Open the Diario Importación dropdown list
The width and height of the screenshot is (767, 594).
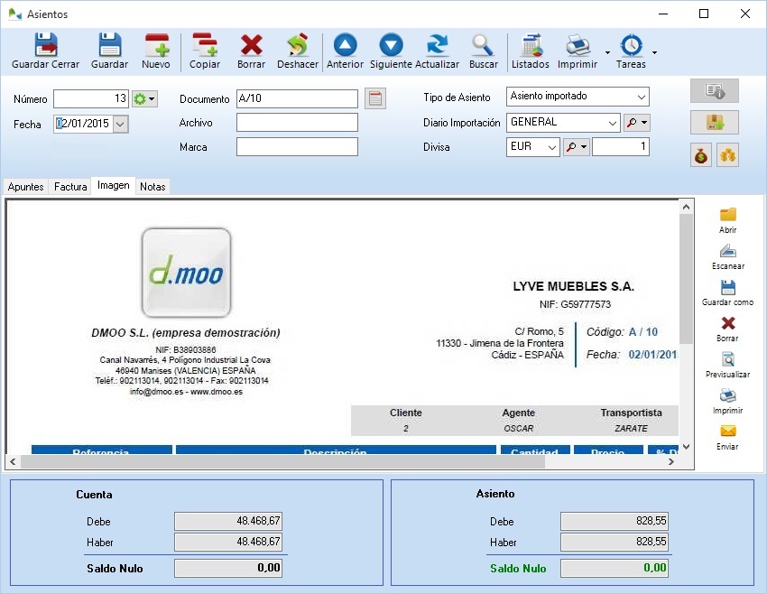tap(612, 123)
